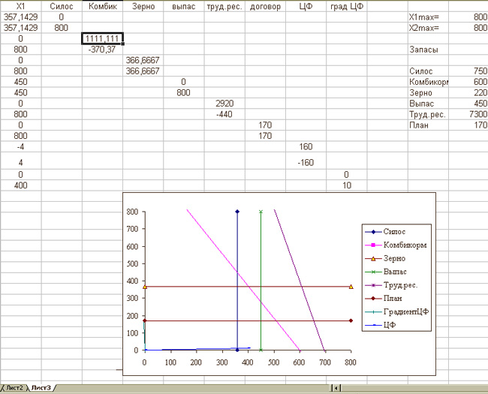Select the cell containing -370,37
The height and width of the screenshot is (394, 488).
102,50
